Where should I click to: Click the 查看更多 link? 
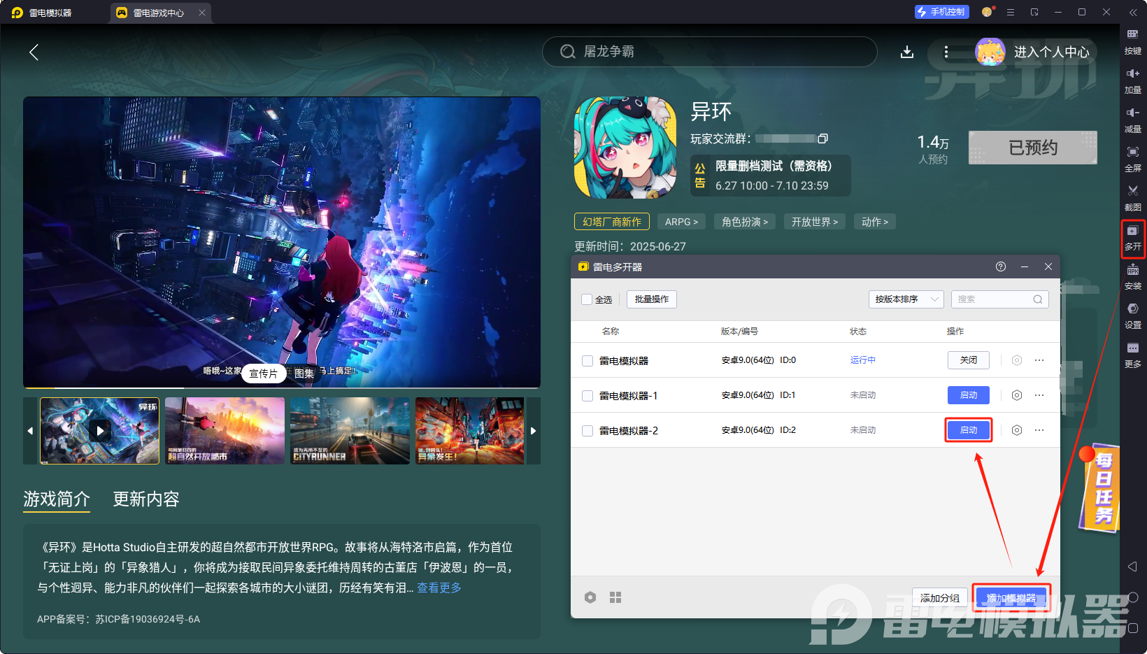click(x=439, y=588)
